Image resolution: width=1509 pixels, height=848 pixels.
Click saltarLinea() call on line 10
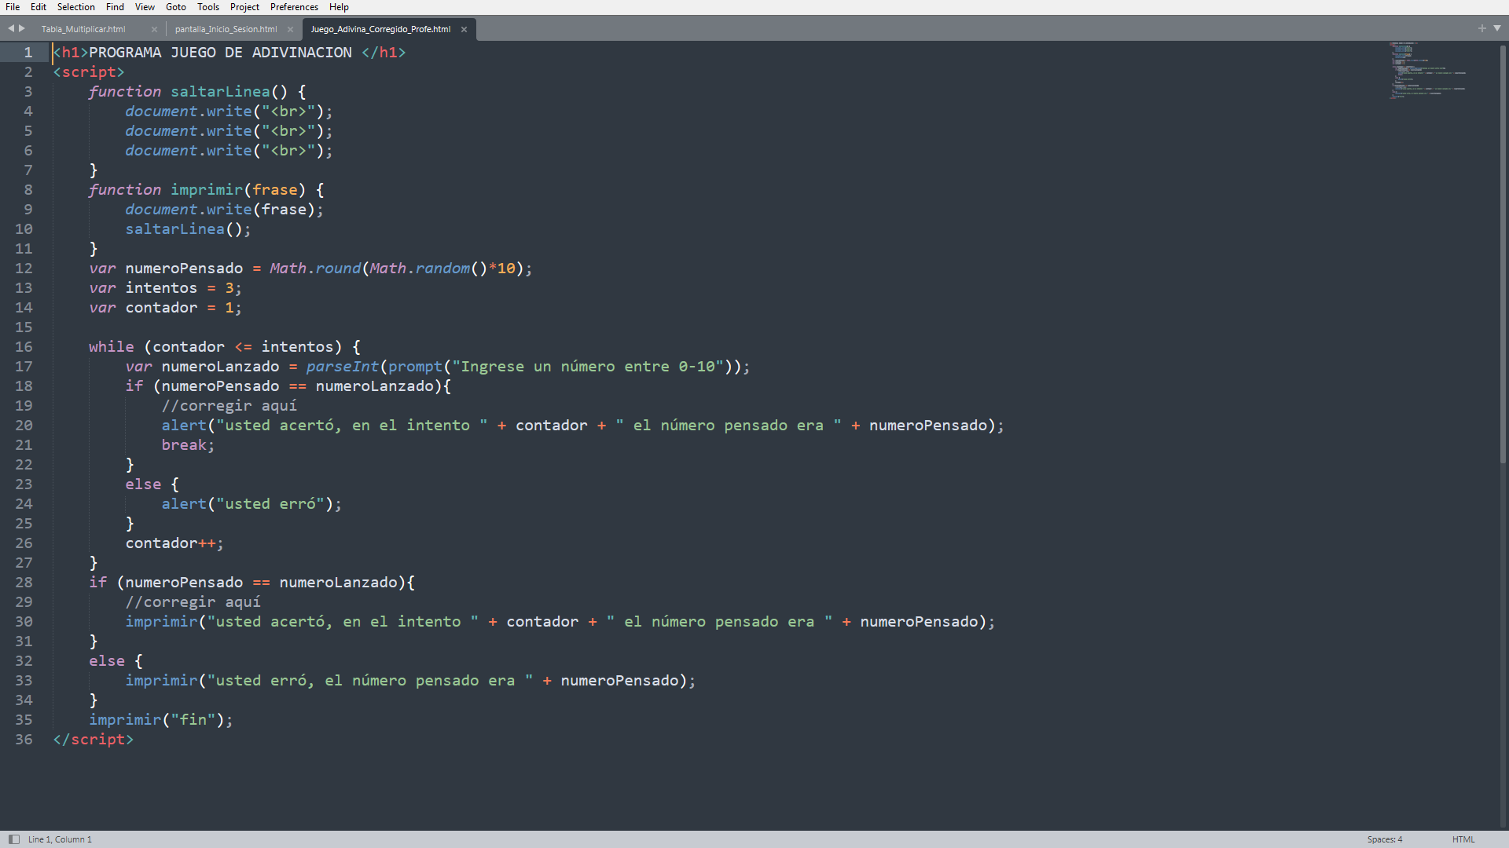click(x=188, y=229)
